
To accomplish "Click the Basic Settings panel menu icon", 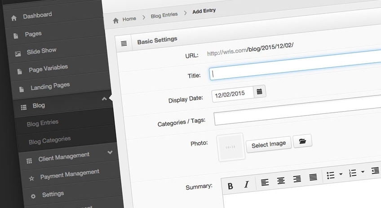I will click(124, 43).
